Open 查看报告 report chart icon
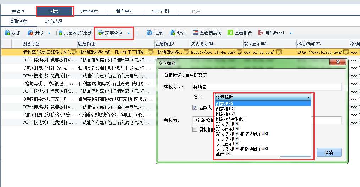Screen dimensions: 360x187 (230, 33)
